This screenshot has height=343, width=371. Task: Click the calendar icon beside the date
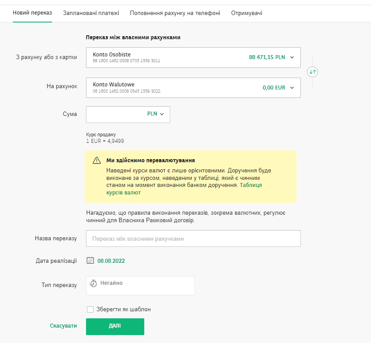[x=90, y=261]
